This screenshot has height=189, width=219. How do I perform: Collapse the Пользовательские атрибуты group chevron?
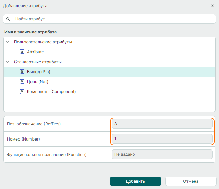[x=8, y=42]
